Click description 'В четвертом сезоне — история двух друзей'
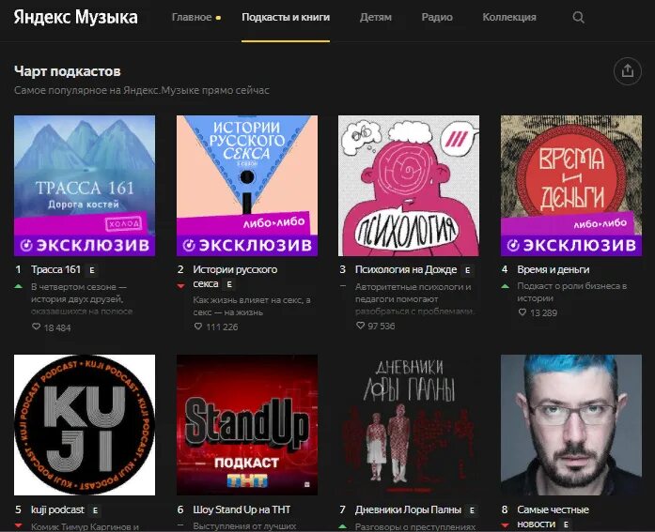Image resolution: width=655 pixels, height=532 pixels. (82, 298)
